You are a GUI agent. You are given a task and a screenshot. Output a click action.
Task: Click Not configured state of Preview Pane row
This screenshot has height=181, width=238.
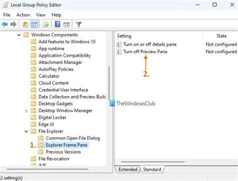point(221,52)
